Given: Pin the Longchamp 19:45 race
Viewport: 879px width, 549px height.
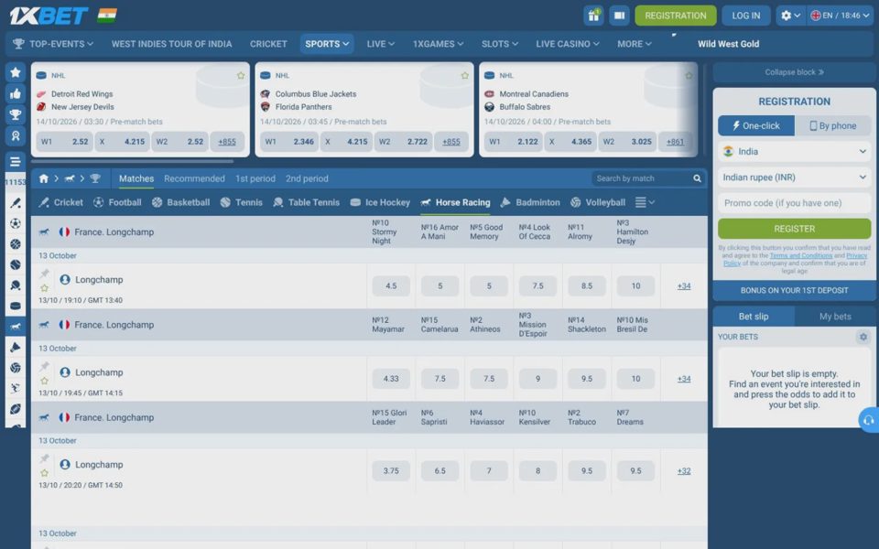Looking at the screenshot, I should (44, 366).
